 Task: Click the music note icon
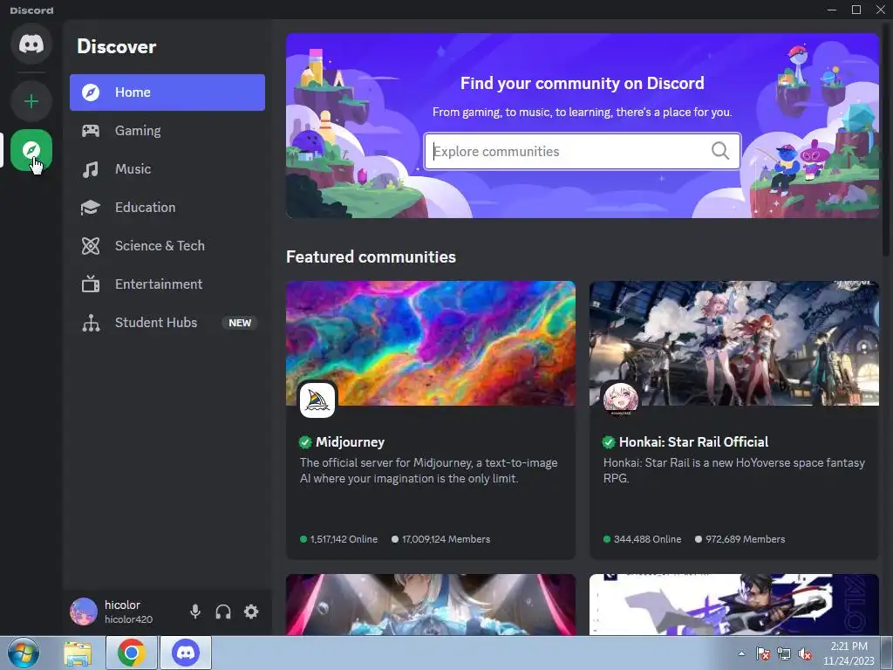point(91,169)
